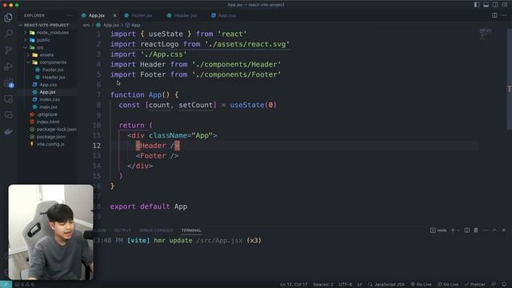This screenshot has width=512, height=288.
Task: Close the App.jsx editor tab
Action: click(x=114, y=15)
